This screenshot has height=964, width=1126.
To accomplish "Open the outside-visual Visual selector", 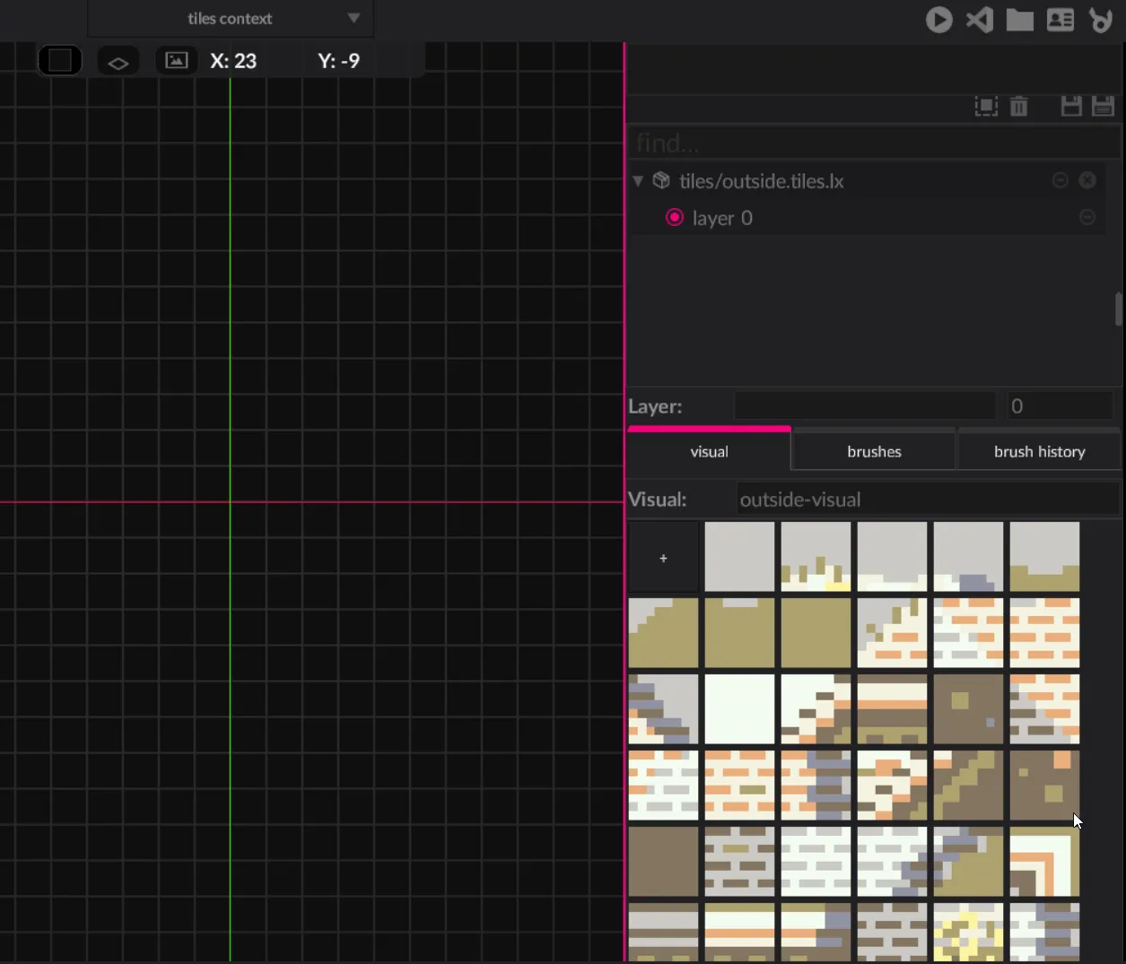I will coord(927,499).
